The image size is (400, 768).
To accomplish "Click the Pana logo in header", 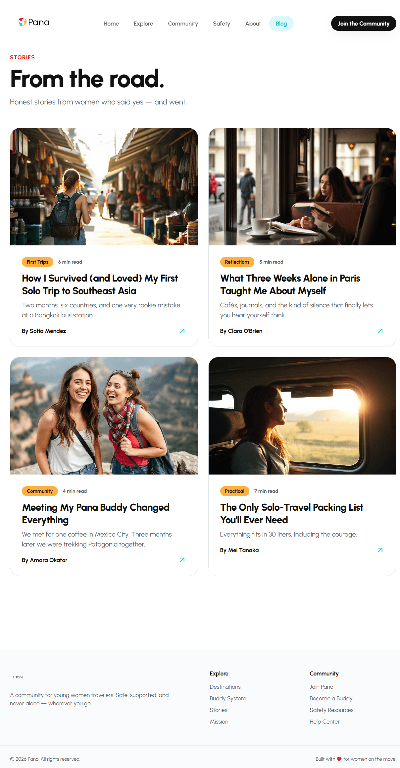I will 34,23.
